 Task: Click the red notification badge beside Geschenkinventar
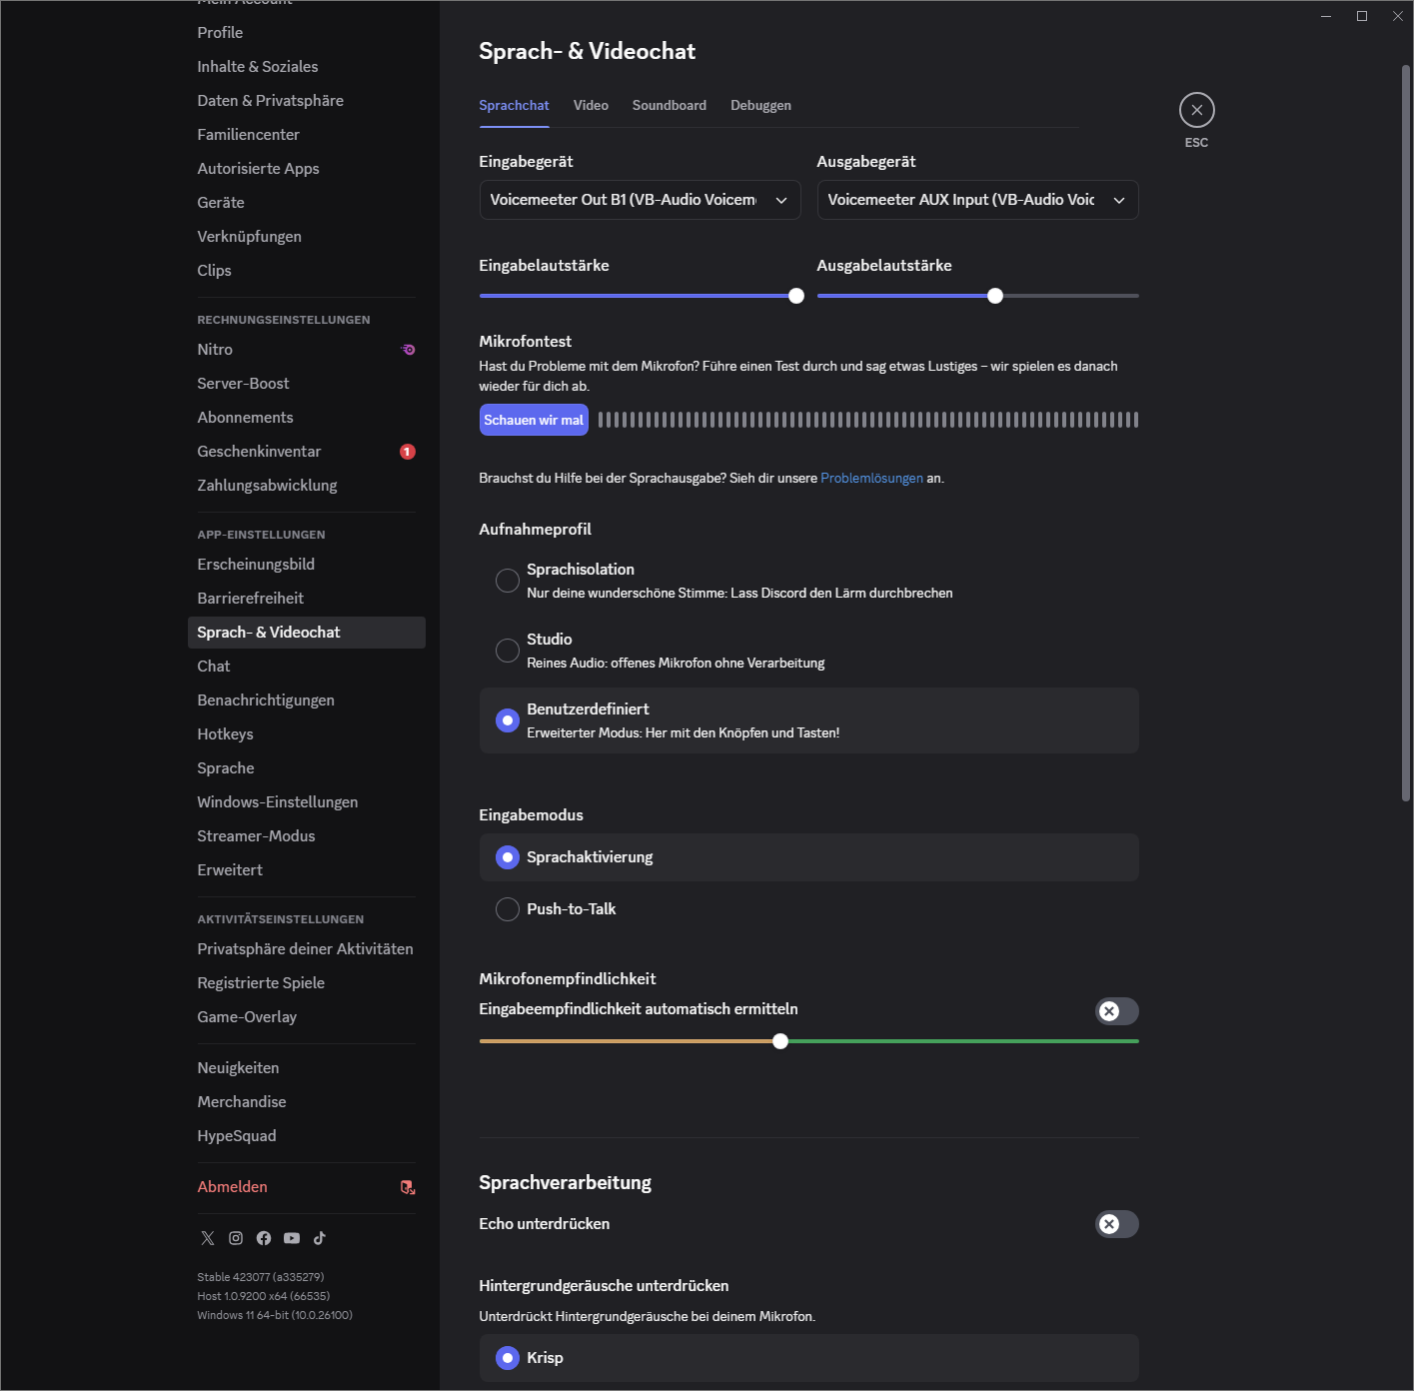pyautogui.click(x=408, y=452)
